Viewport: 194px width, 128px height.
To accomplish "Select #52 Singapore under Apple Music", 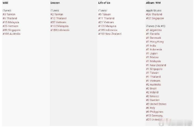I will pos(155,18).
